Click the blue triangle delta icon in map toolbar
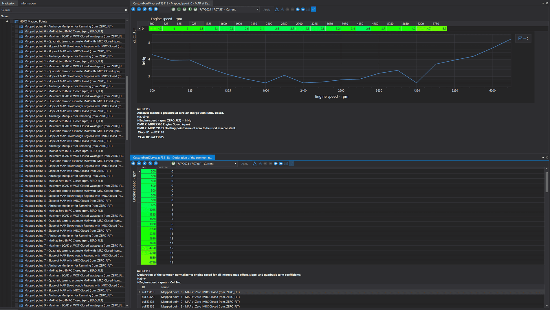 pos(277,9)
